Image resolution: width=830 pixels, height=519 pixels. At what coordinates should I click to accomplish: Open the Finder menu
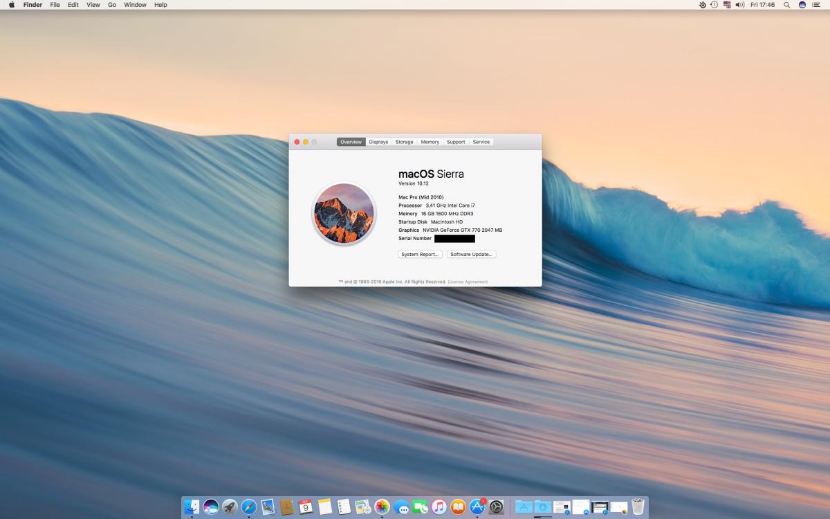[x=33, y=5]
